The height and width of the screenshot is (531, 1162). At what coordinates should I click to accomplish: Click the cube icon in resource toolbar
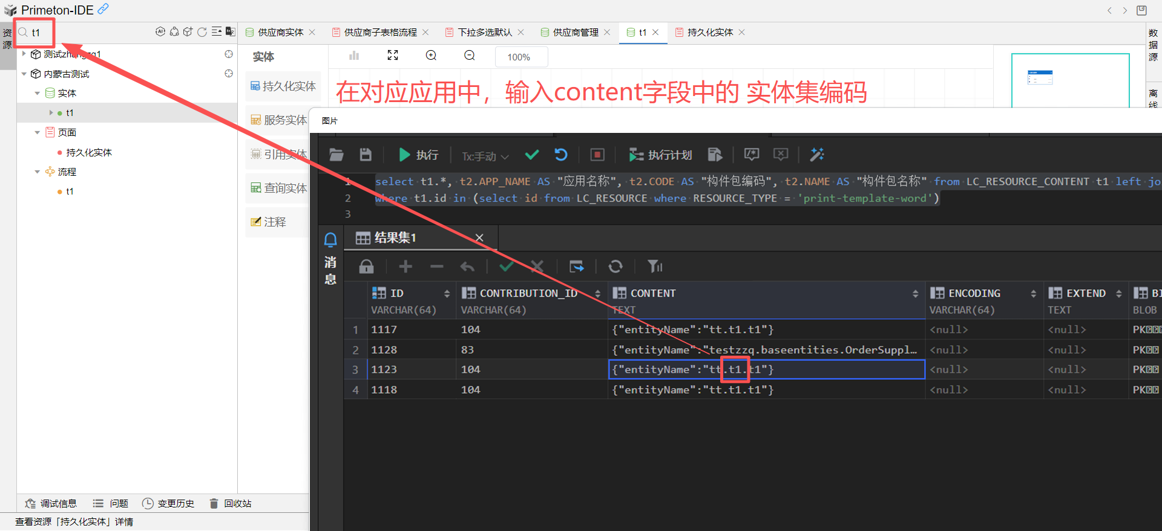tap(188, 31)
